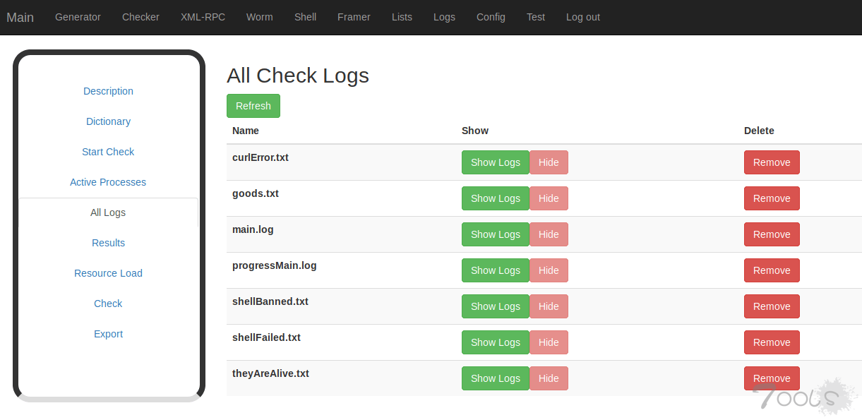Viewport: 862px width, 420px height.
Task: Click the Main brand link
Action: 20,18
